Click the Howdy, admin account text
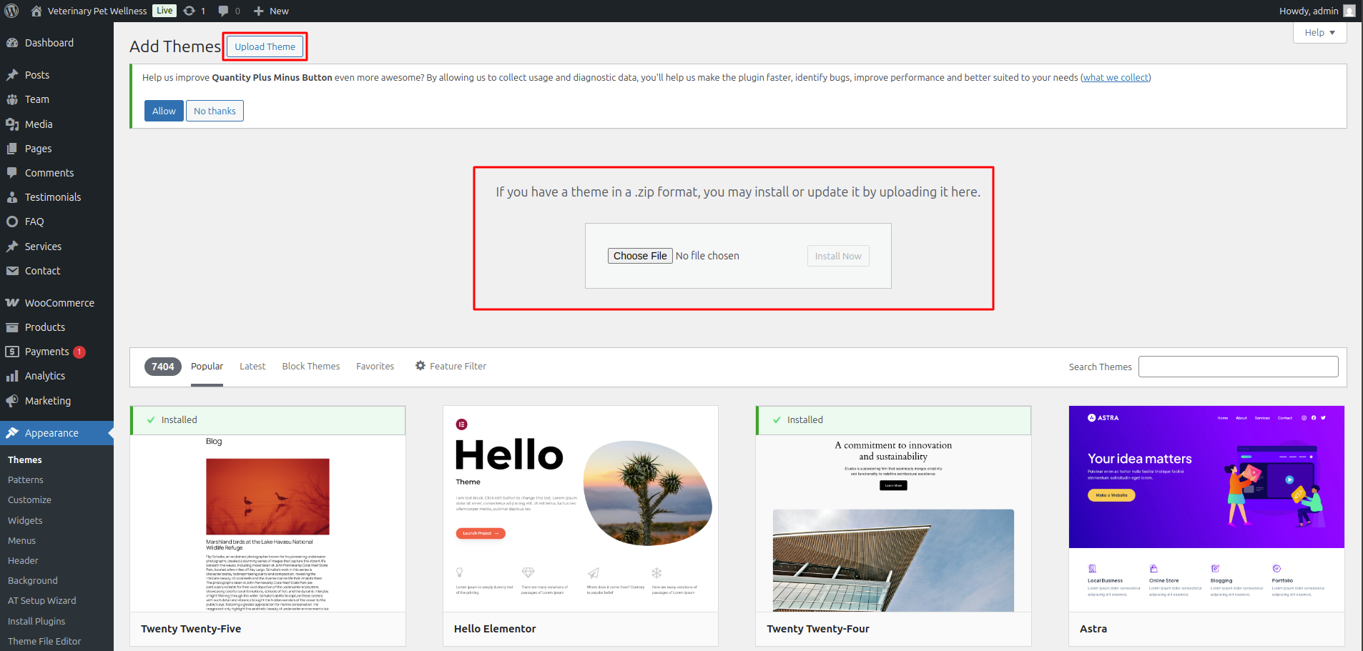This screenshot has width=1363, height=651. point(1309,11)
